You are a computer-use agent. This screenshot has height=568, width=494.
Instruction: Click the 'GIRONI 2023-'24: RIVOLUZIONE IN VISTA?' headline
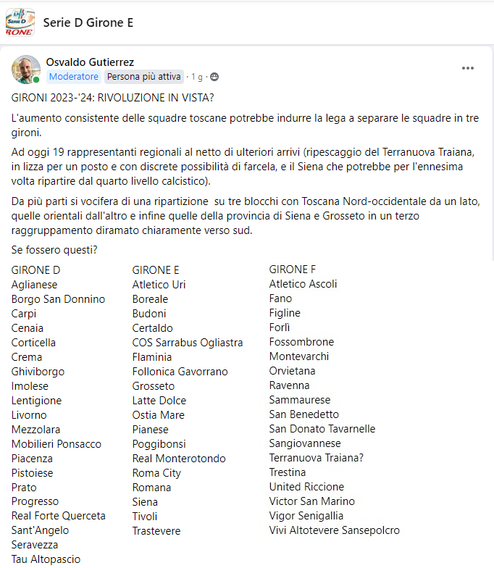113,98
